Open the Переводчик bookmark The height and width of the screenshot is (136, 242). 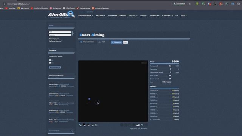(x=83, y=8)
